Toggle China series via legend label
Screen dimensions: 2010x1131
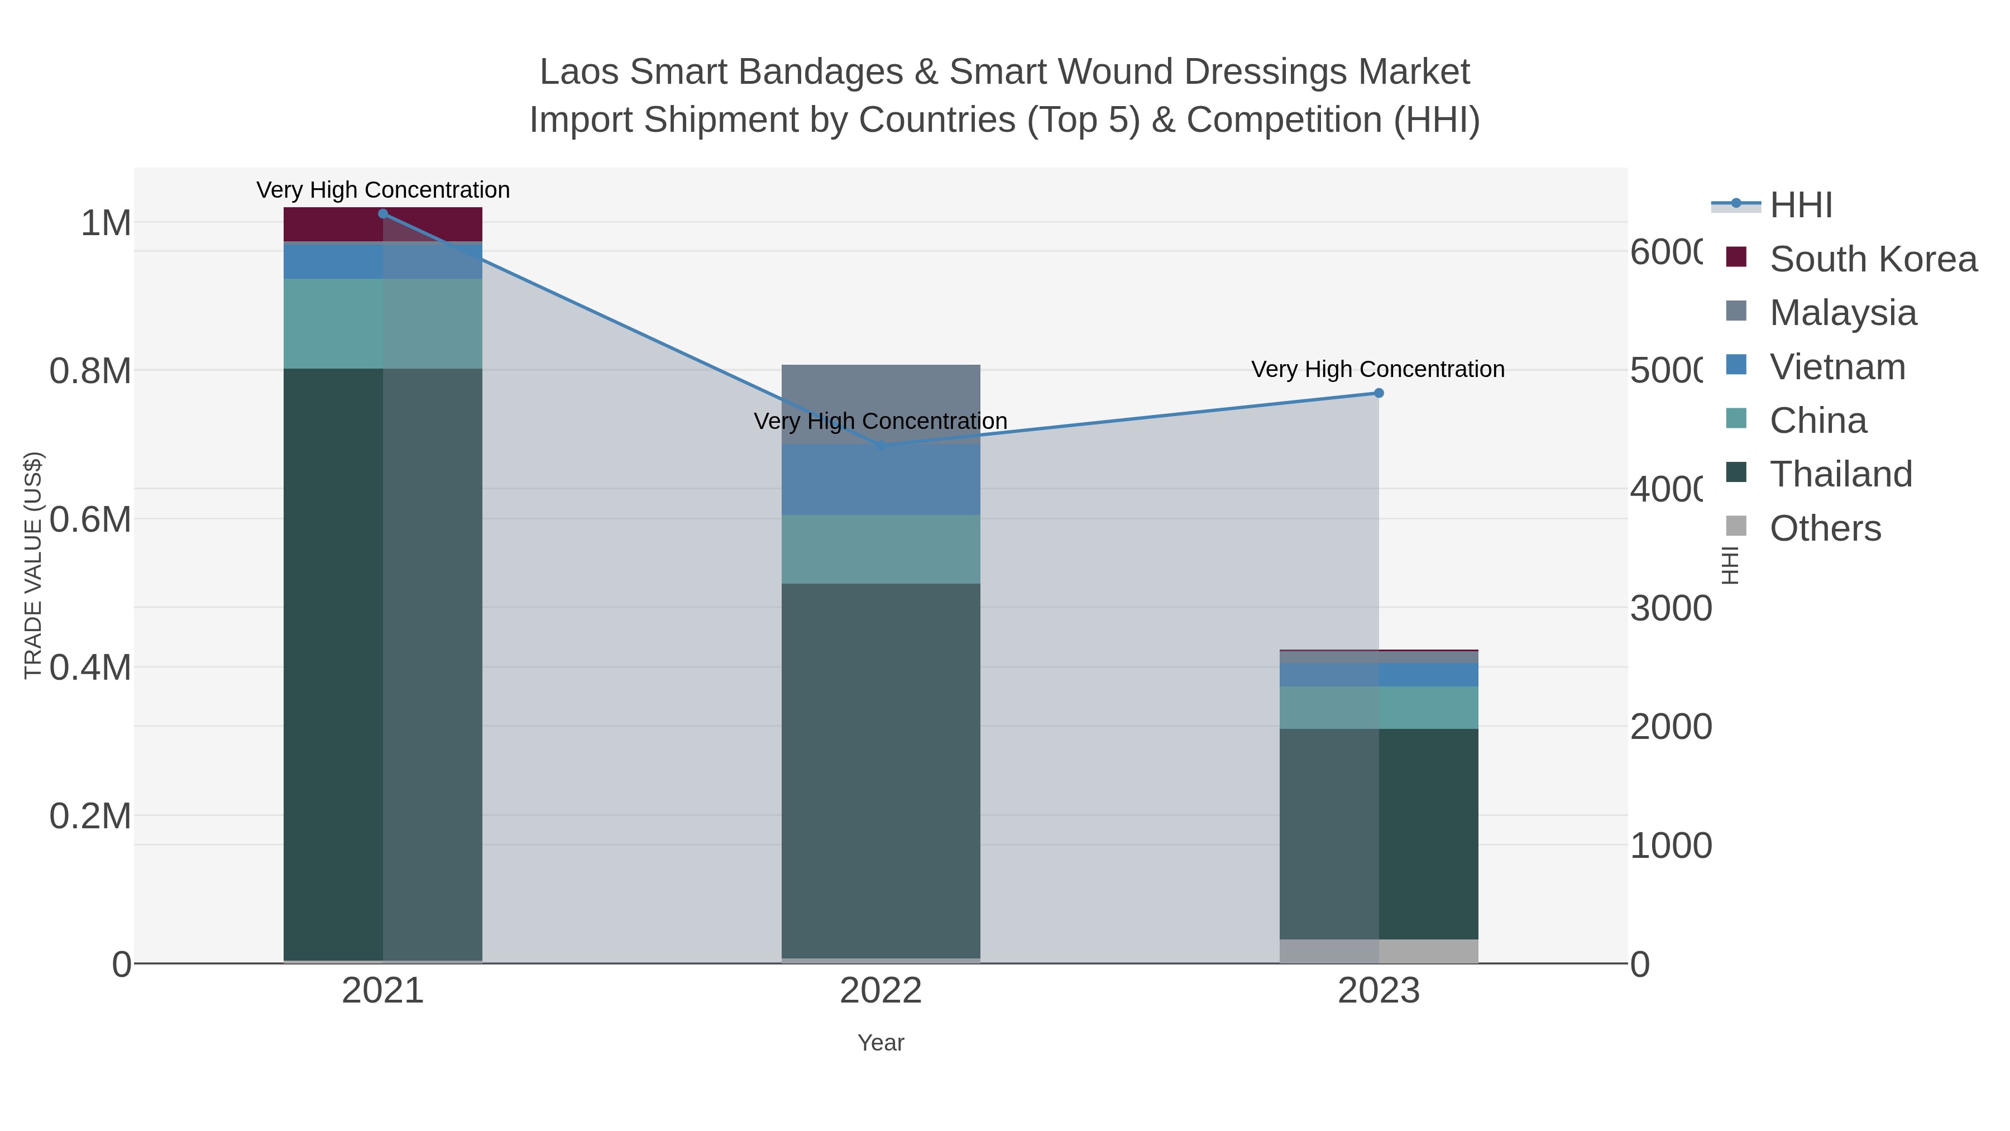pos(1818,421)
